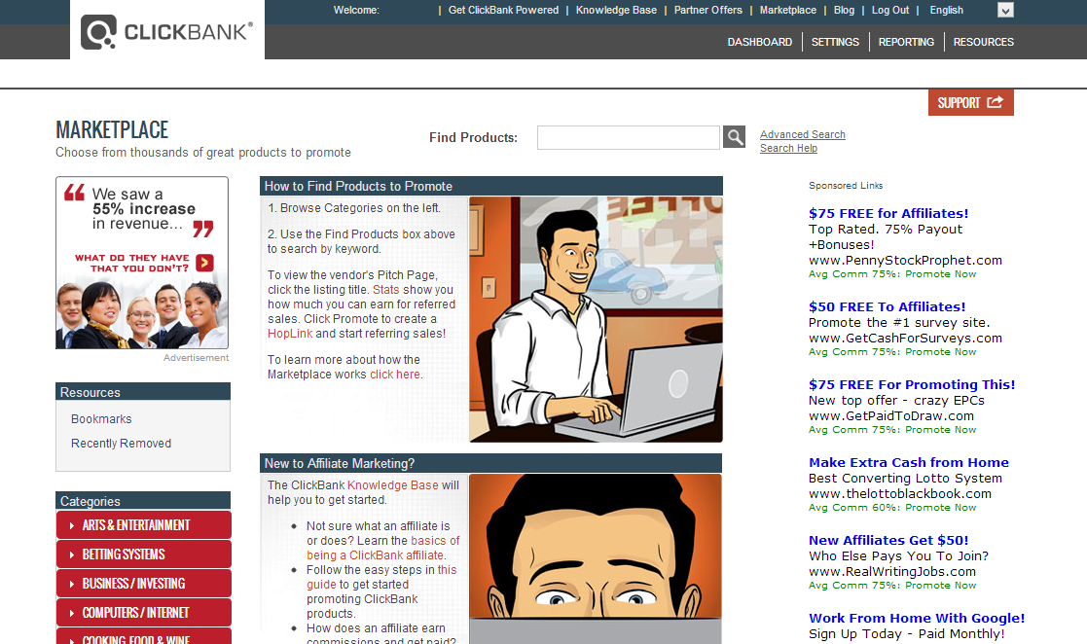1087x644 pixels.
Task: Open the Settings menu
Action: click(x=835, y=42)
